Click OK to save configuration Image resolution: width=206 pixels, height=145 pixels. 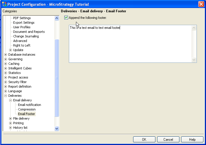(144, 139)
